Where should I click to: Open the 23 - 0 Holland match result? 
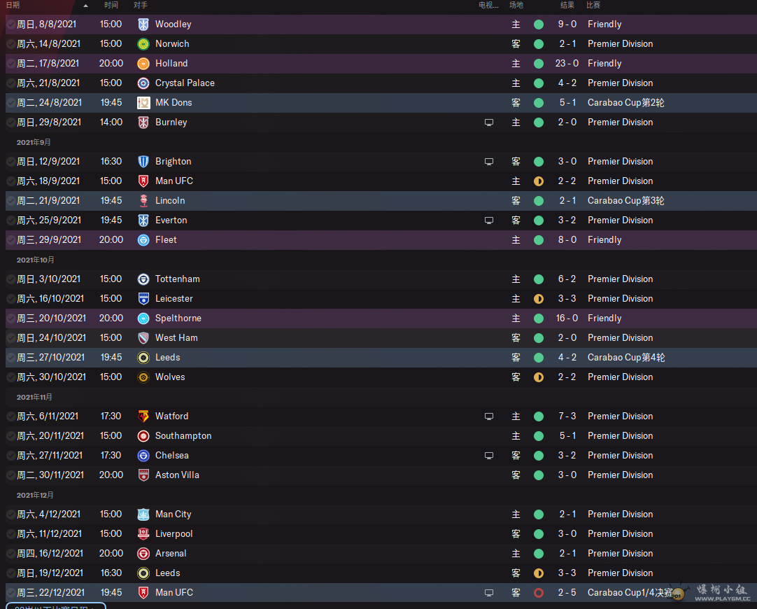567,63
